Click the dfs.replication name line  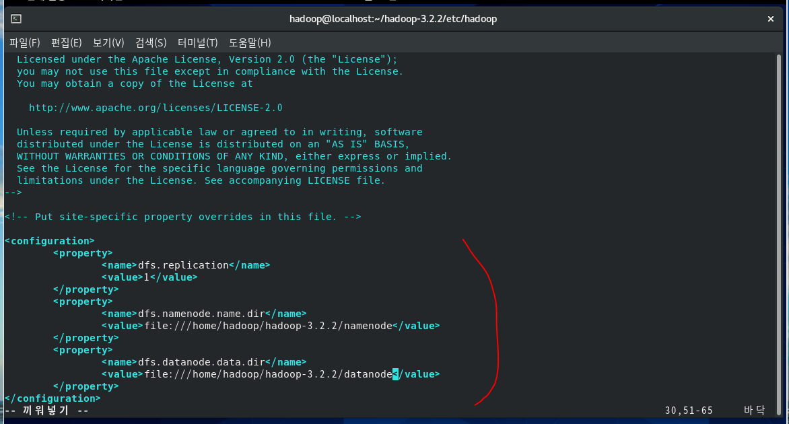[186, 265]
